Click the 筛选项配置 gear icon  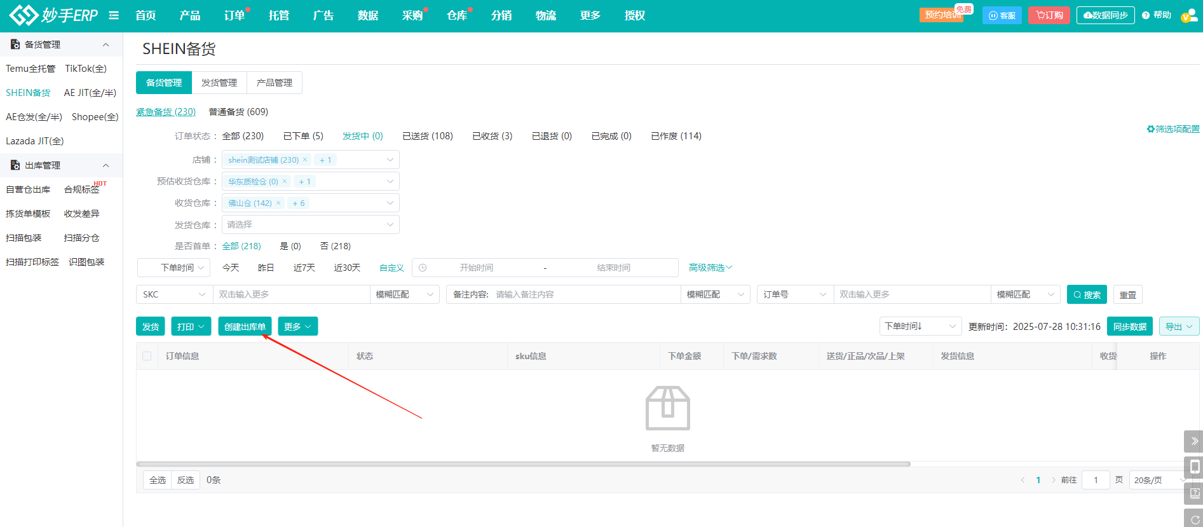[x=1150, y=129]
